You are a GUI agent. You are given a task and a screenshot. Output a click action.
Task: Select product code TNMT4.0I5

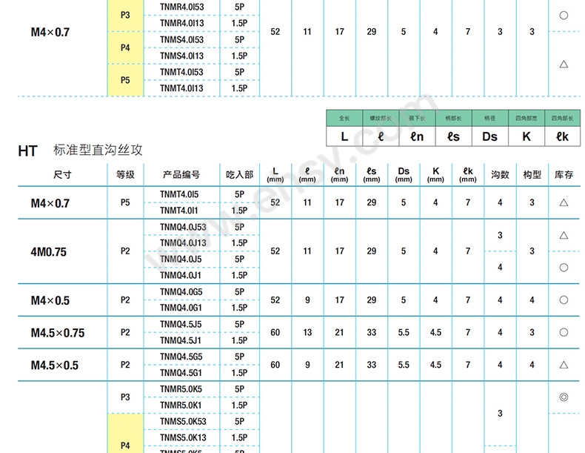179,194
